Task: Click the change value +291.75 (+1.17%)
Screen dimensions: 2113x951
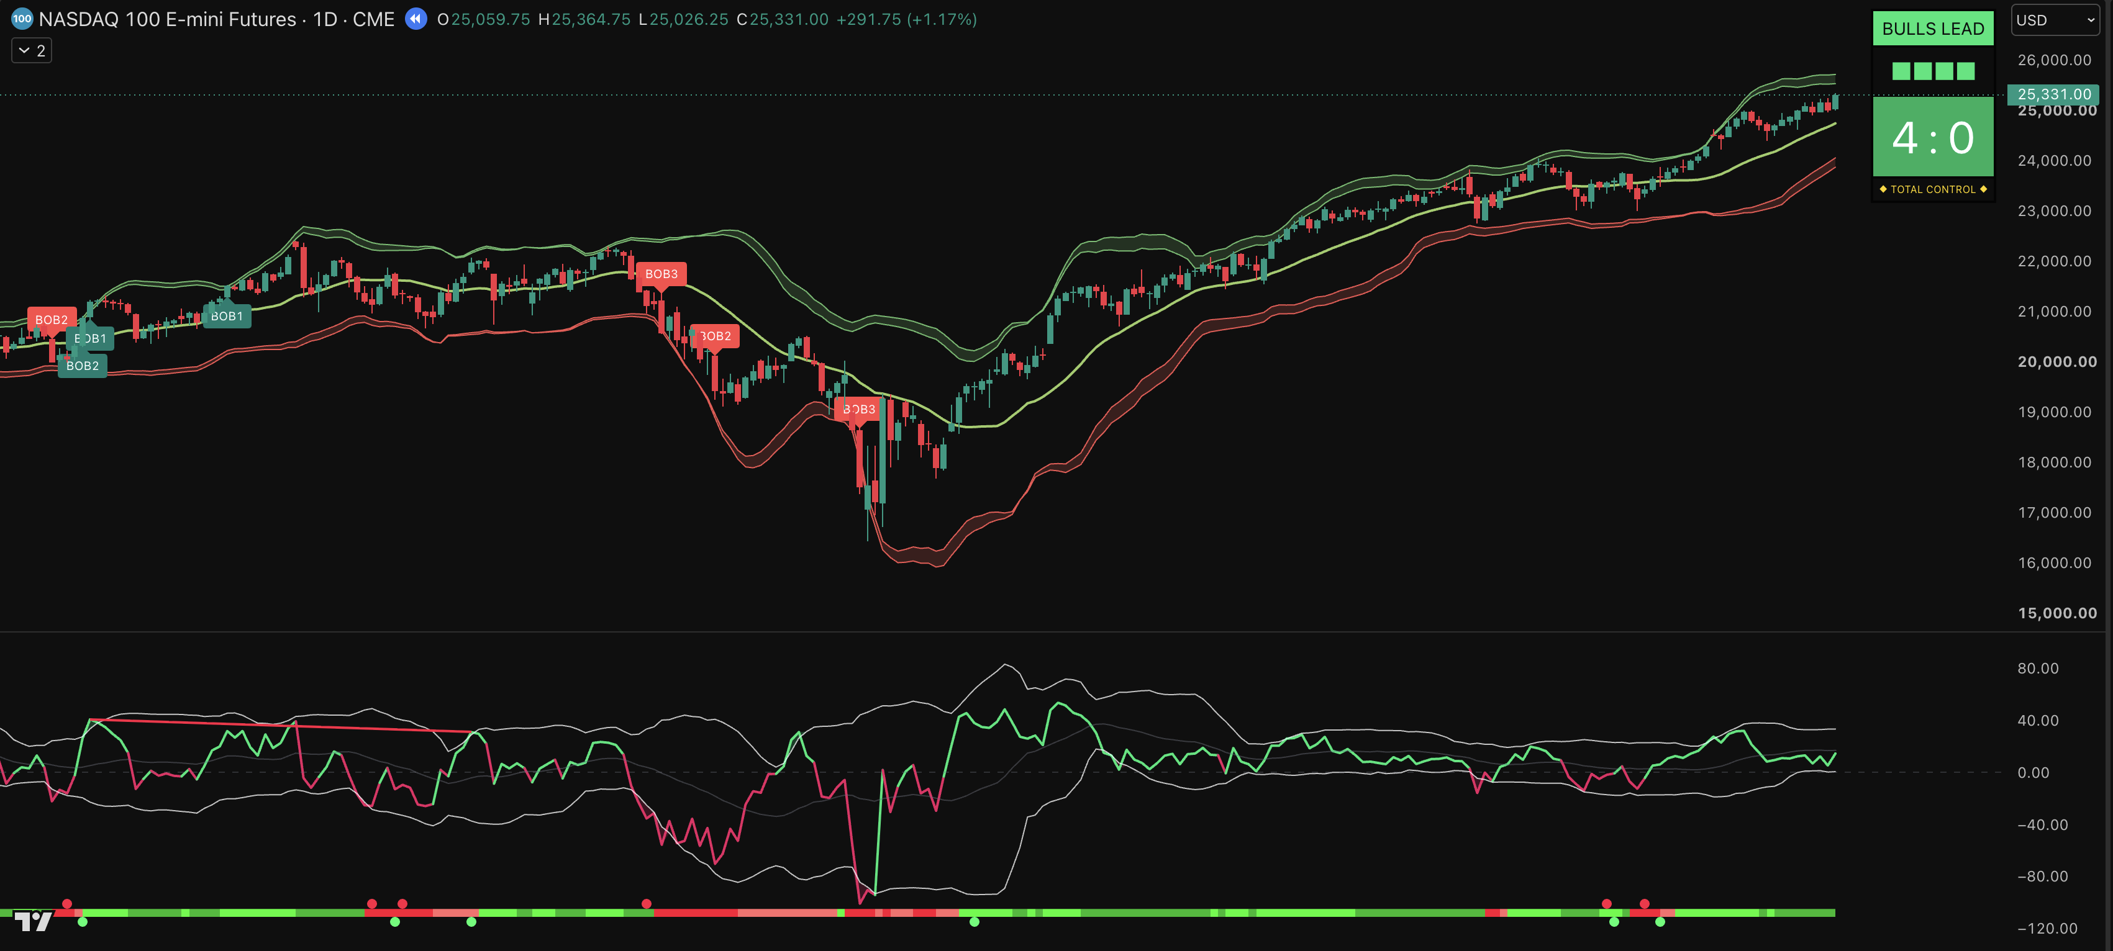Action: coord(906,19)
